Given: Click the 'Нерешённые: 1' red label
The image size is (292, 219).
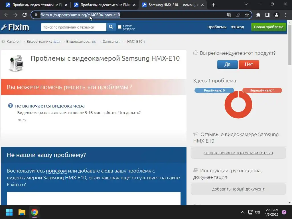Looking at the screenshot, I should (262, 90).
